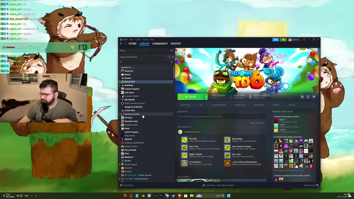Image resolution: width=354 pixels, height=199 pixels.
Task: Open Games and Software filter dropdown
Action: click(143, 57)
